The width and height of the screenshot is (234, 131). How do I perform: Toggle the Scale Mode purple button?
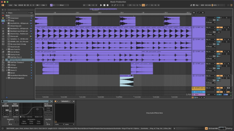51,5
